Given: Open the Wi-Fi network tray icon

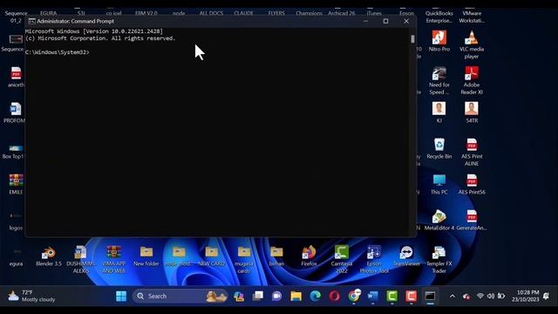Looking at the screenshot, I should [x=480, y=296].
